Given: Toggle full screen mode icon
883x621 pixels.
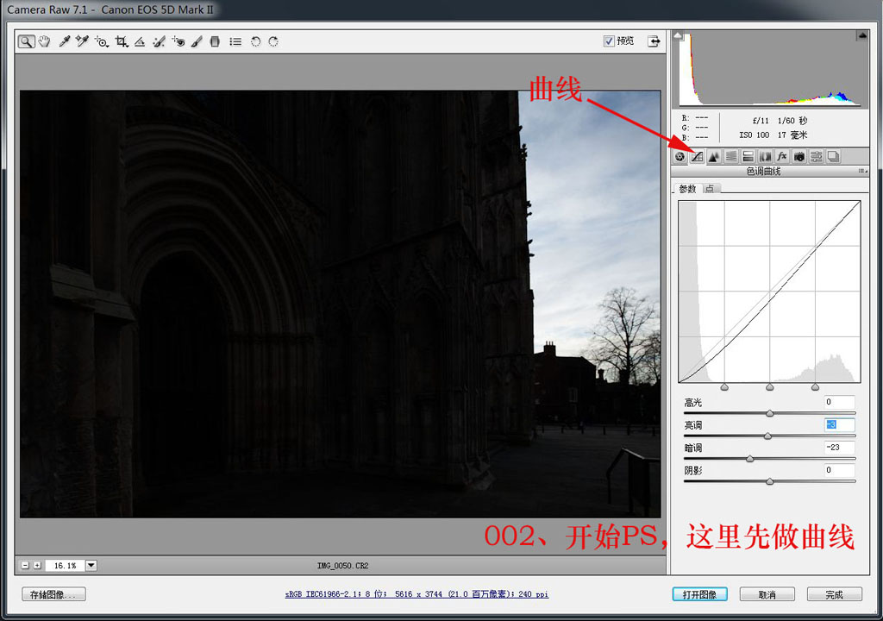Looking at the screenshot, I should point(654,41).
